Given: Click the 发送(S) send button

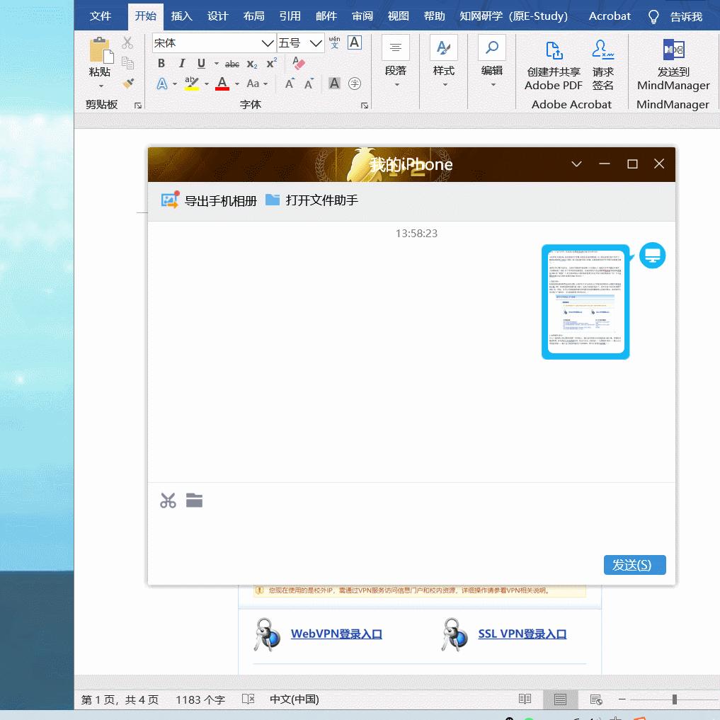Looking at the screenshot, I should tap(634, 565).
